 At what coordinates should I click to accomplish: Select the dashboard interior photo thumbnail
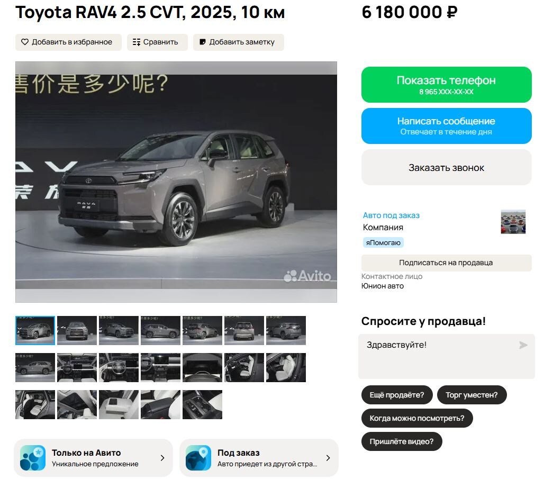(x=77, y=367)
